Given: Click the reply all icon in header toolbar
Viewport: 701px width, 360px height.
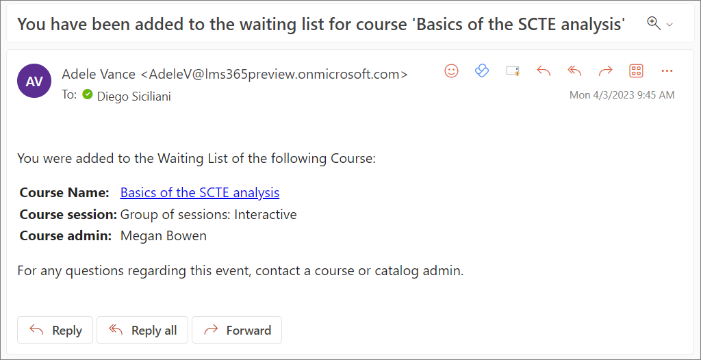Looking at the screenshot, I should pos(574,71).
